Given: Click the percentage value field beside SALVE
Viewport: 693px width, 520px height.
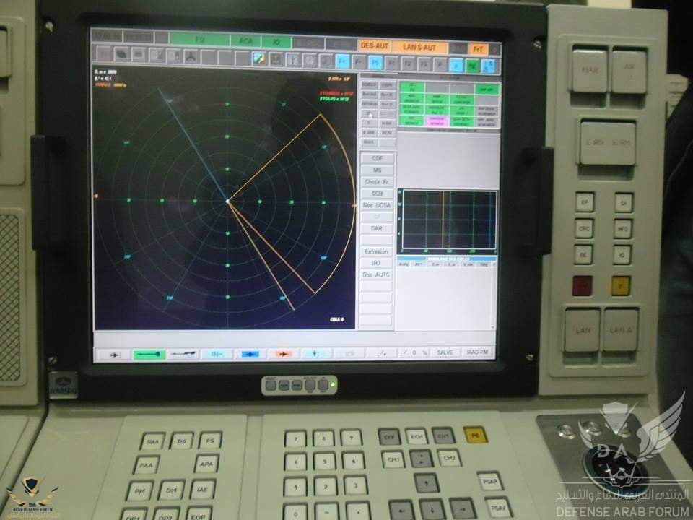Looking at the screenshot, I should [x=414, y=352].
